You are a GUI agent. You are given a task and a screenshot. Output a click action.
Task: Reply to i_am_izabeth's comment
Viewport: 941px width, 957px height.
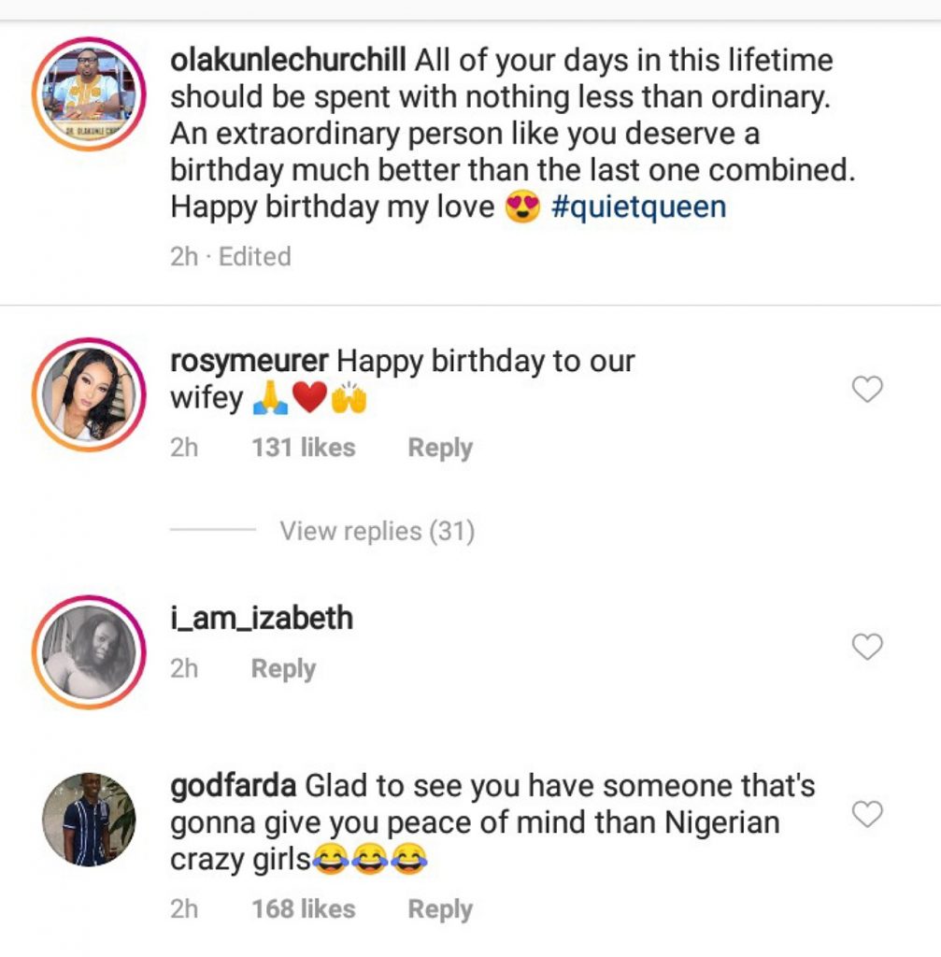pyautogui.click(x=283, y=669)
